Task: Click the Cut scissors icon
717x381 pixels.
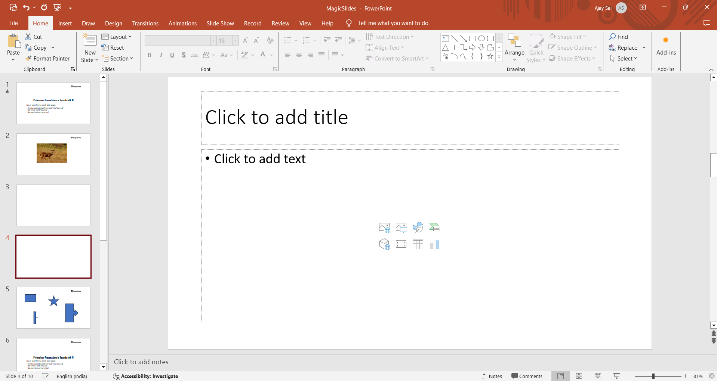Action: click(x=28, y=37)
